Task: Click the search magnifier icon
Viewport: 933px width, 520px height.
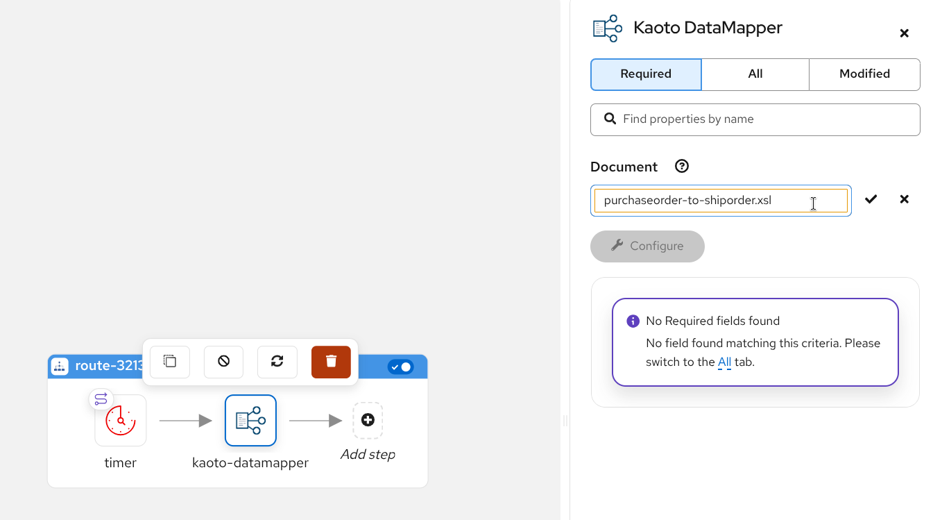Action: pyautogui.click(x=610, y=119)
